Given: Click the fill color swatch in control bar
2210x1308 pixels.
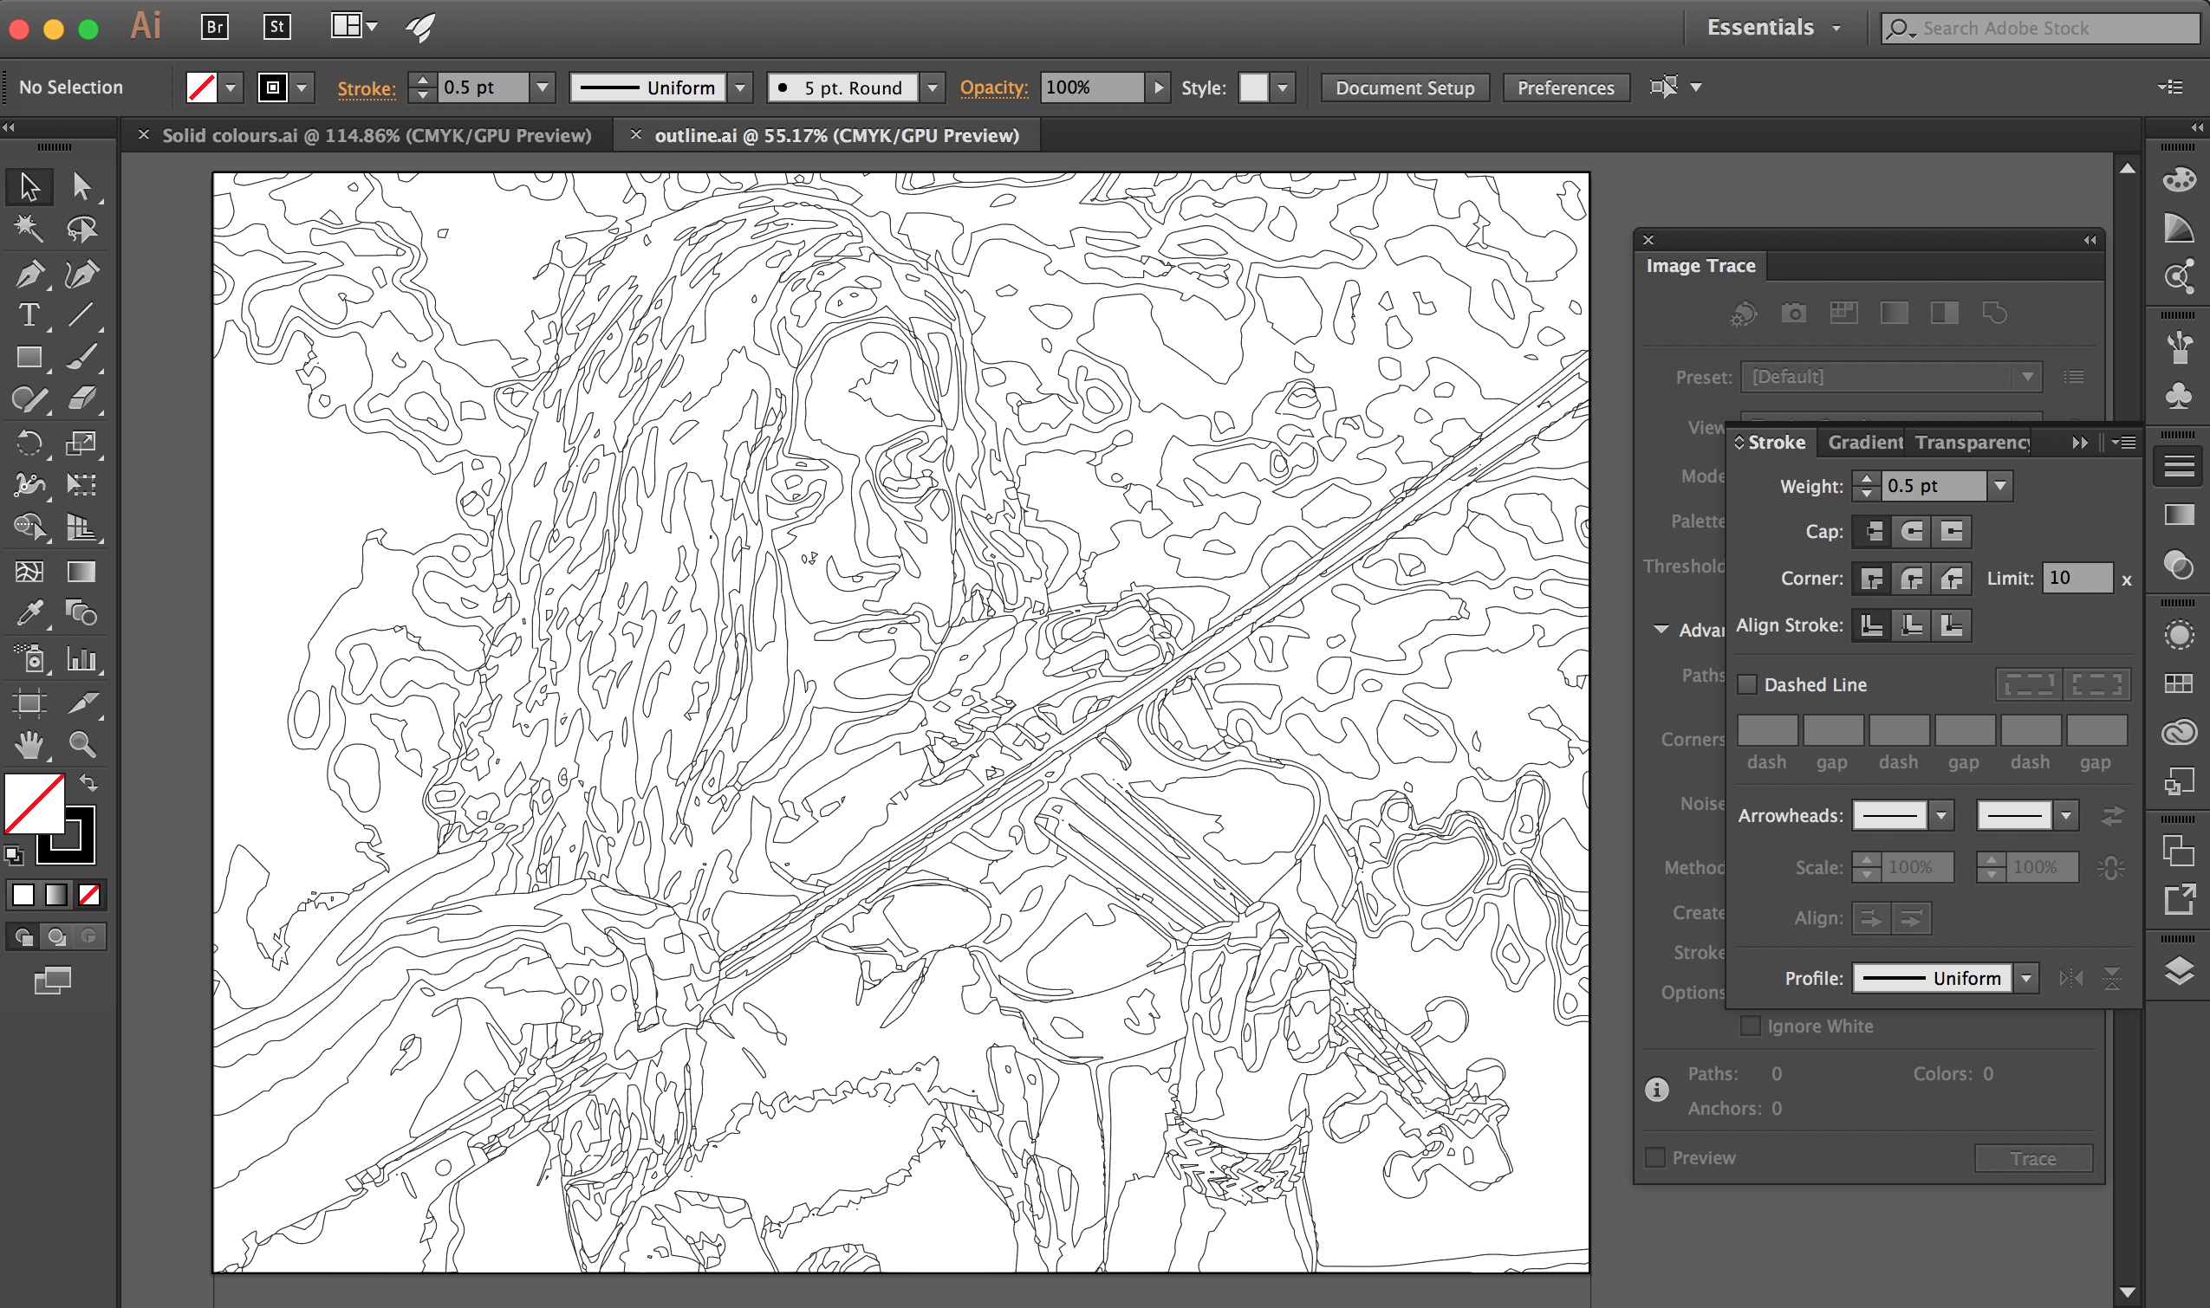Looking at the screenshot, I should [201, 87].
